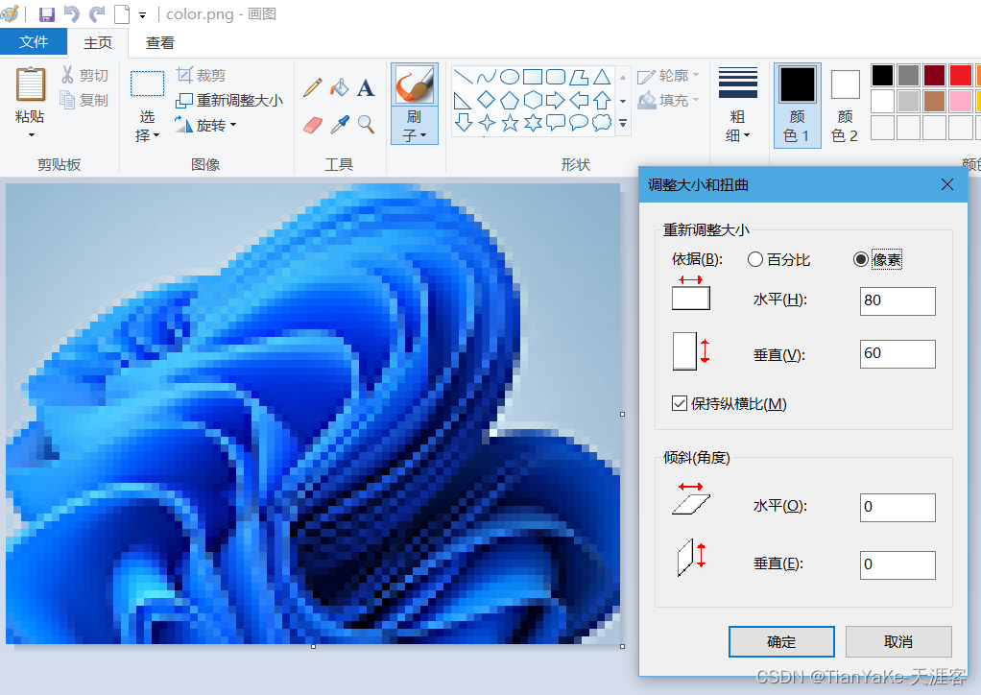The width and height of the screenshot is (981, 695).
Task: Click the Crop (裁剪) tool
Action: pyautogui.click(x=201, y=75)
